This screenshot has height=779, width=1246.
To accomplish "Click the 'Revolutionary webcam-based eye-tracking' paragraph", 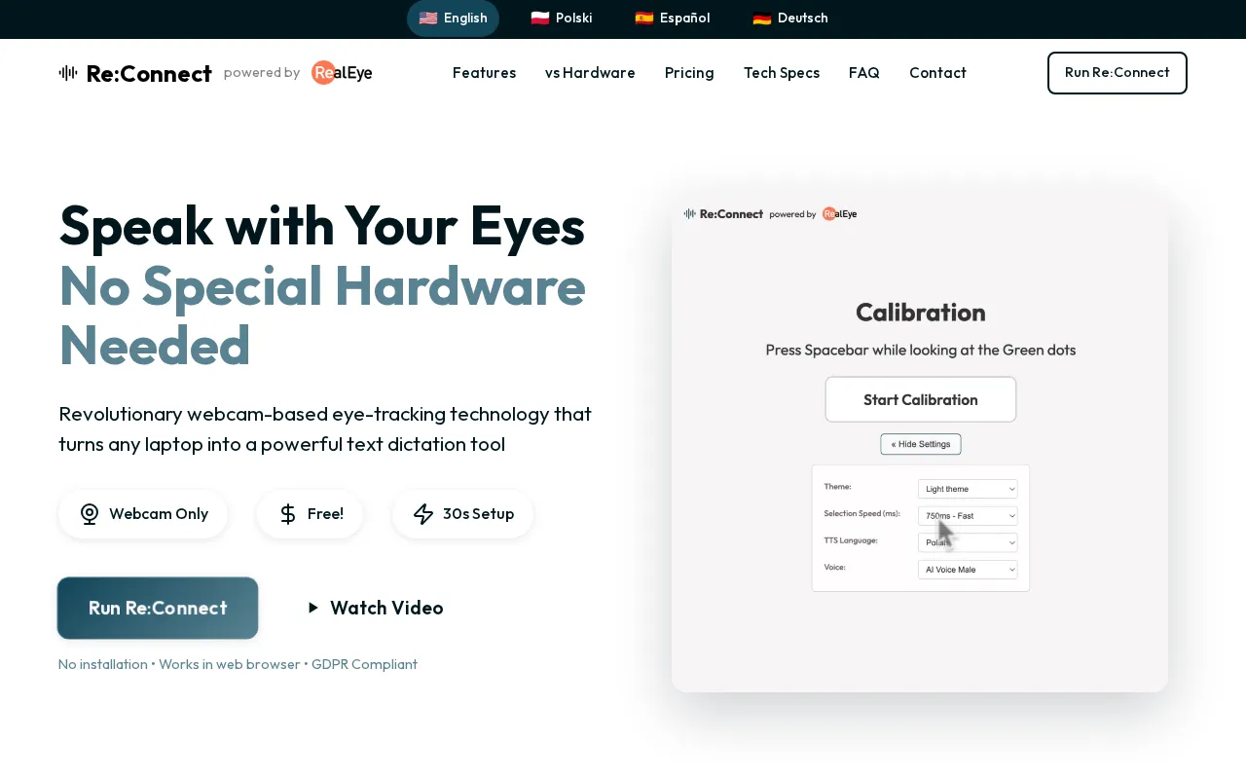I will pos(325,429).
